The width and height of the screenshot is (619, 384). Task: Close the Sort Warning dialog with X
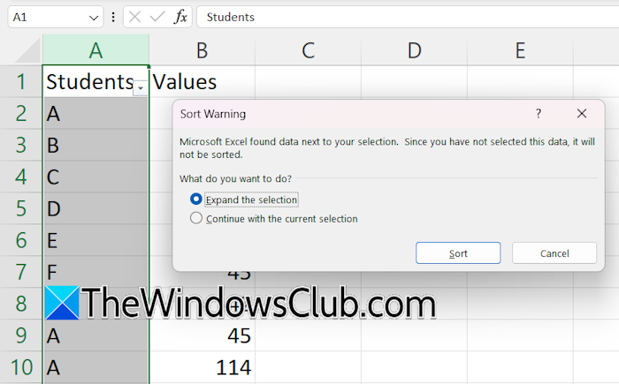coord(582,114)
